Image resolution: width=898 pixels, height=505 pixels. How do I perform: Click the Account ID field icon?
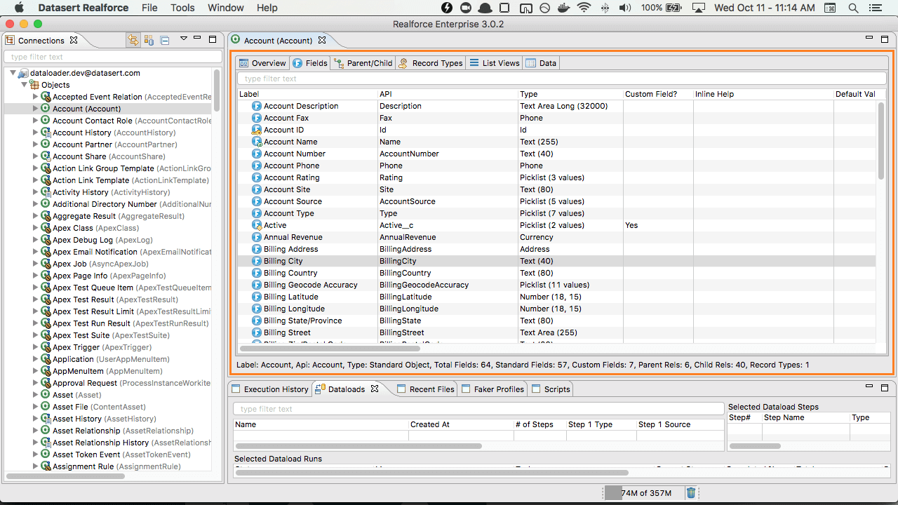(257, 130)
